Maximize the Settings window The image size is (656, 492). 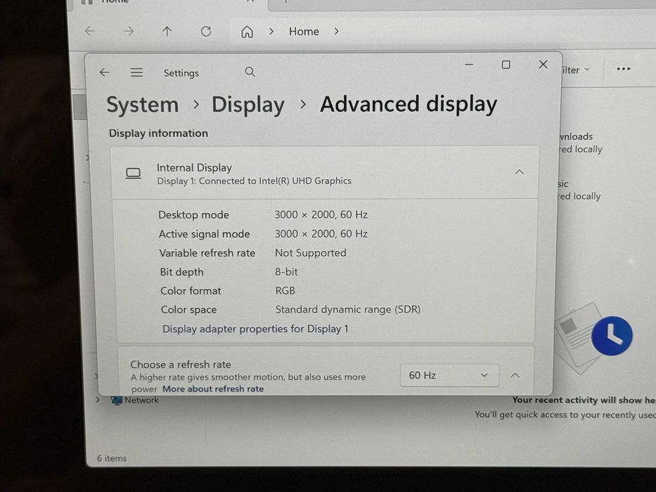(506, 65)
